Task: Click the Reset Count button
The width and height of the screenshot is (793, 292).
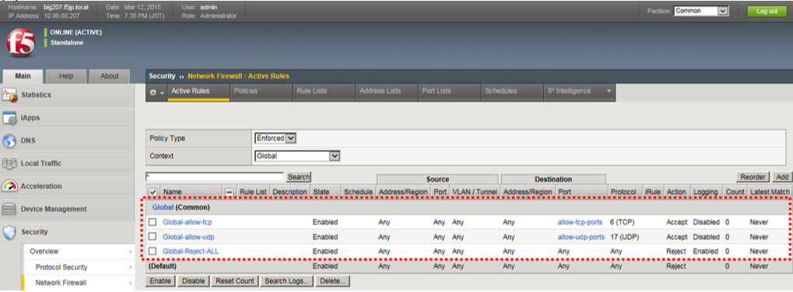Action: pyautogui.click(x=235, y=281)
